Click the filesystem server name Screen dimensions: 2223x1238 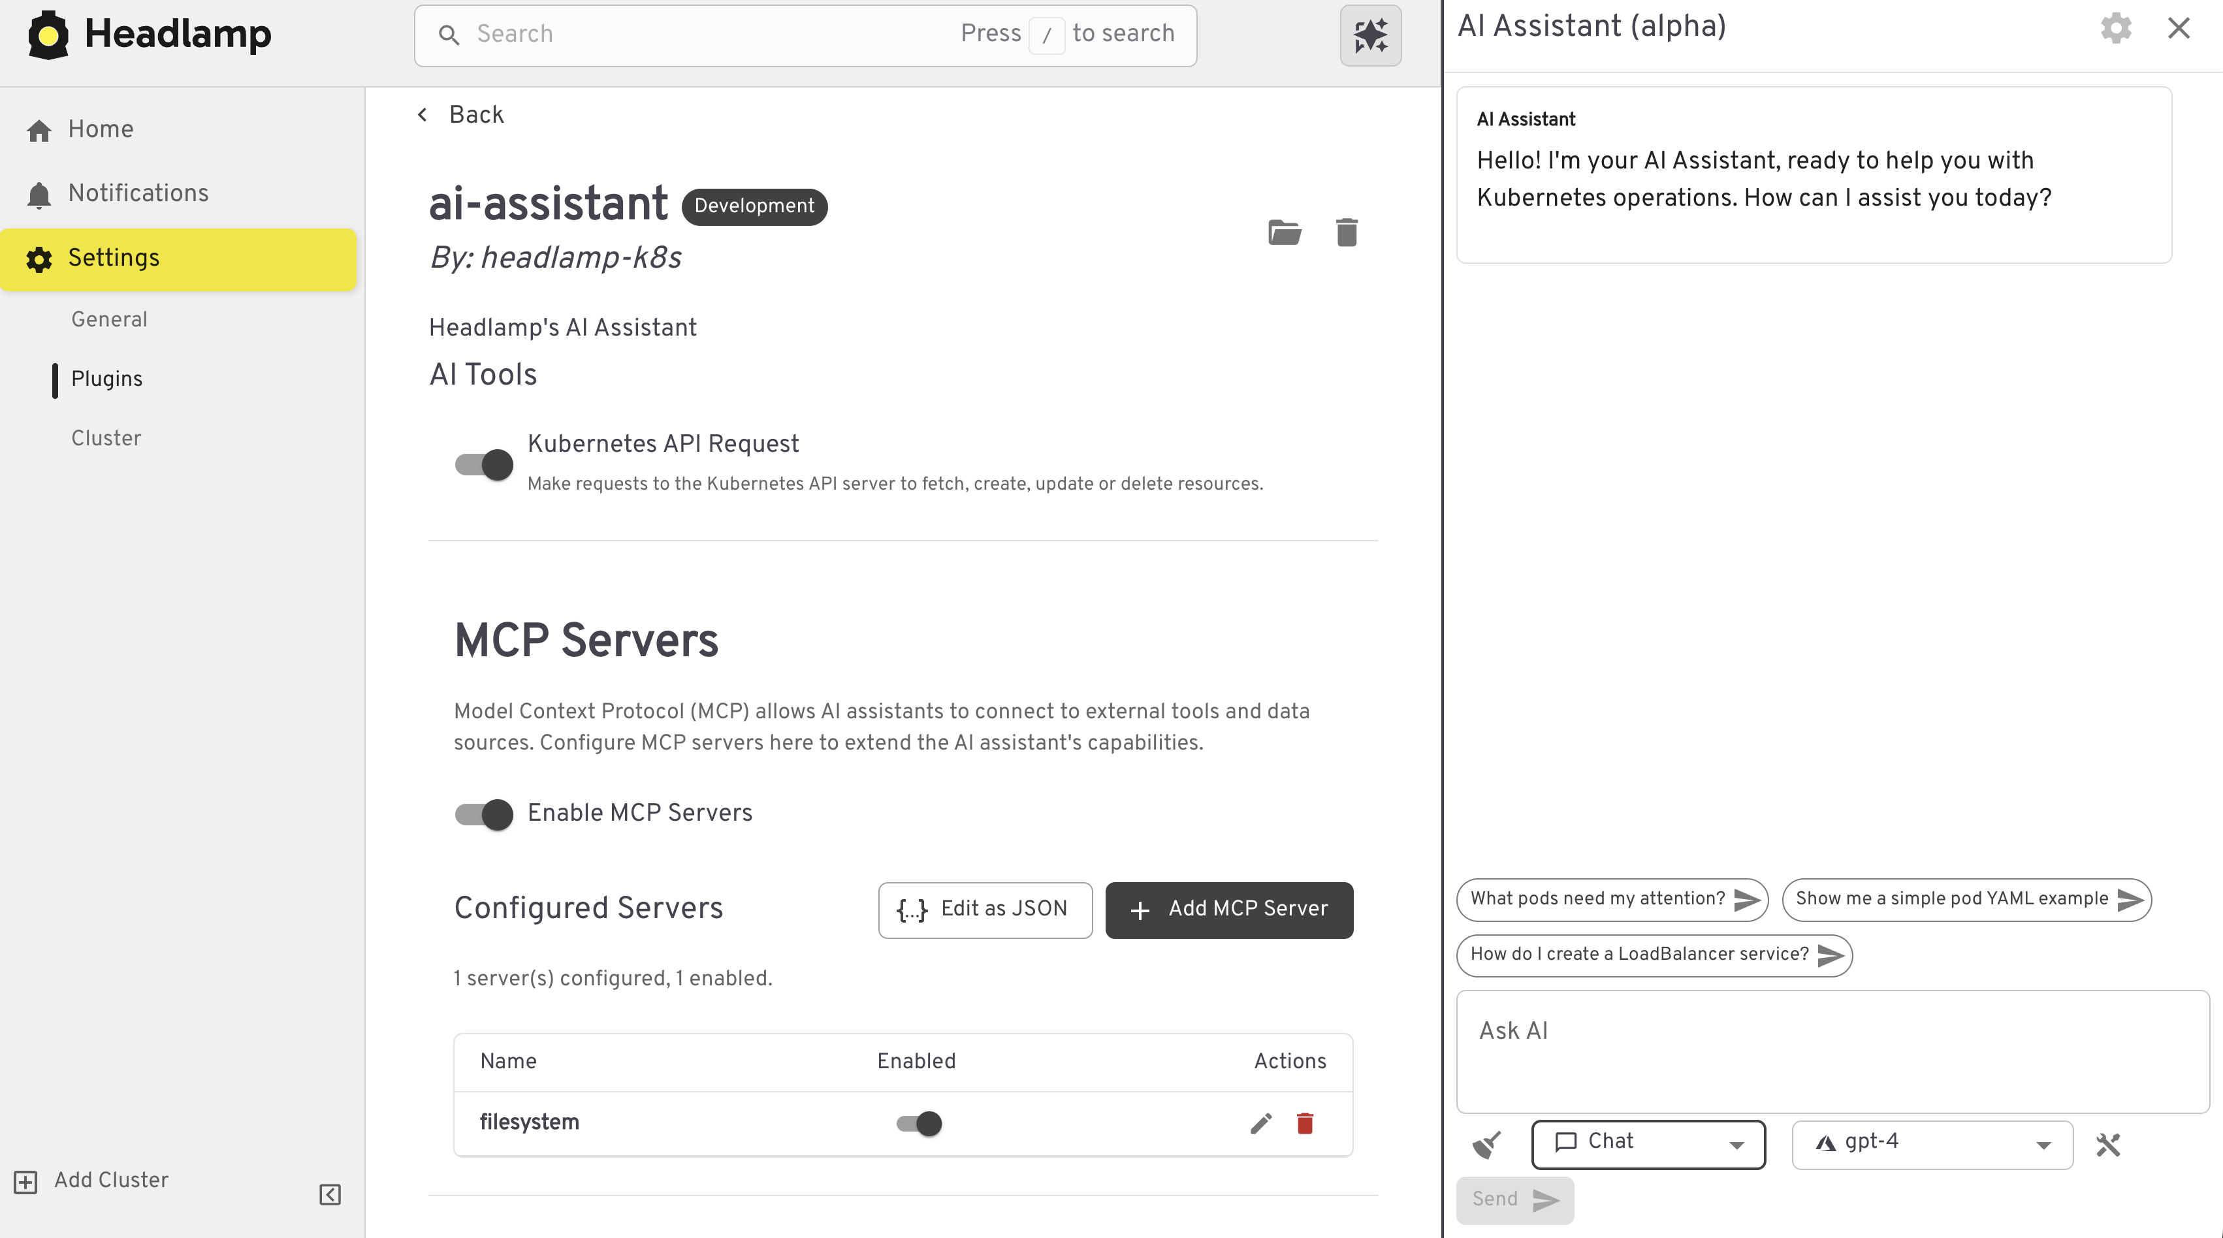(x=529, y=1122)
